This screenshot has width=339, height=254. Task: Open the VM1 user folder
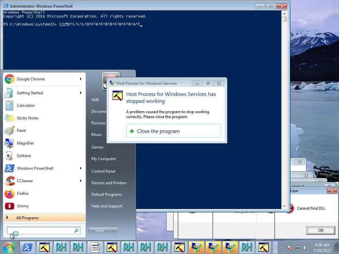point(95,100)
